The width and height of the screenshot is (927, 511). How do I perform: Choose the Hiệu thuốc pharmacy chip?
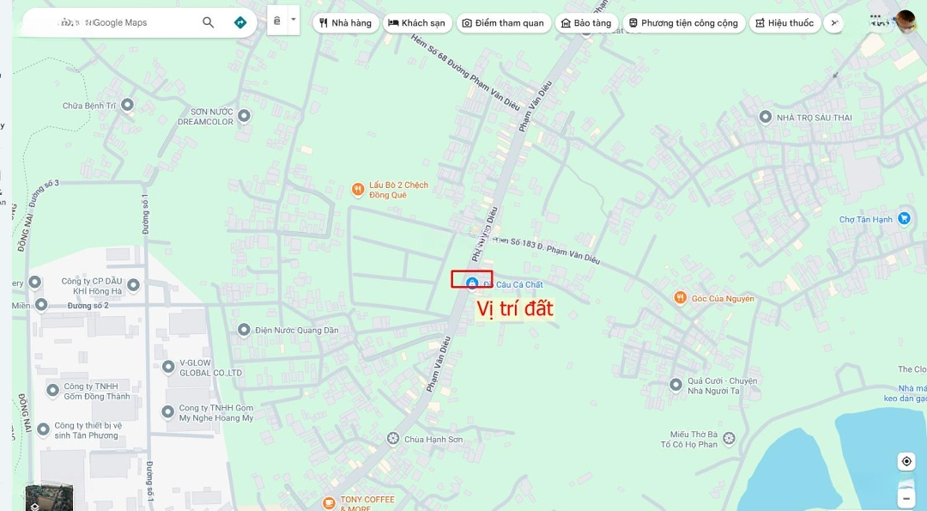tap(785, 23)
